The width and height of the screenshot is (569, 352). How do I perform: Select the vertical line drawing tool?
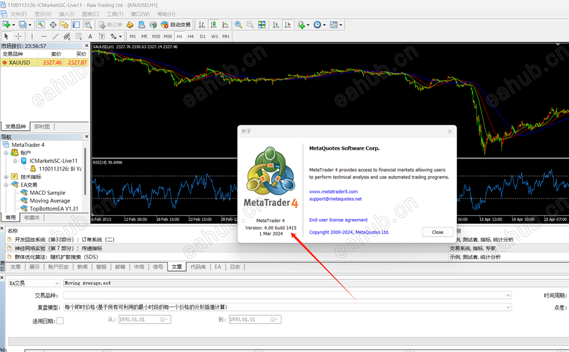pos(32,36)
